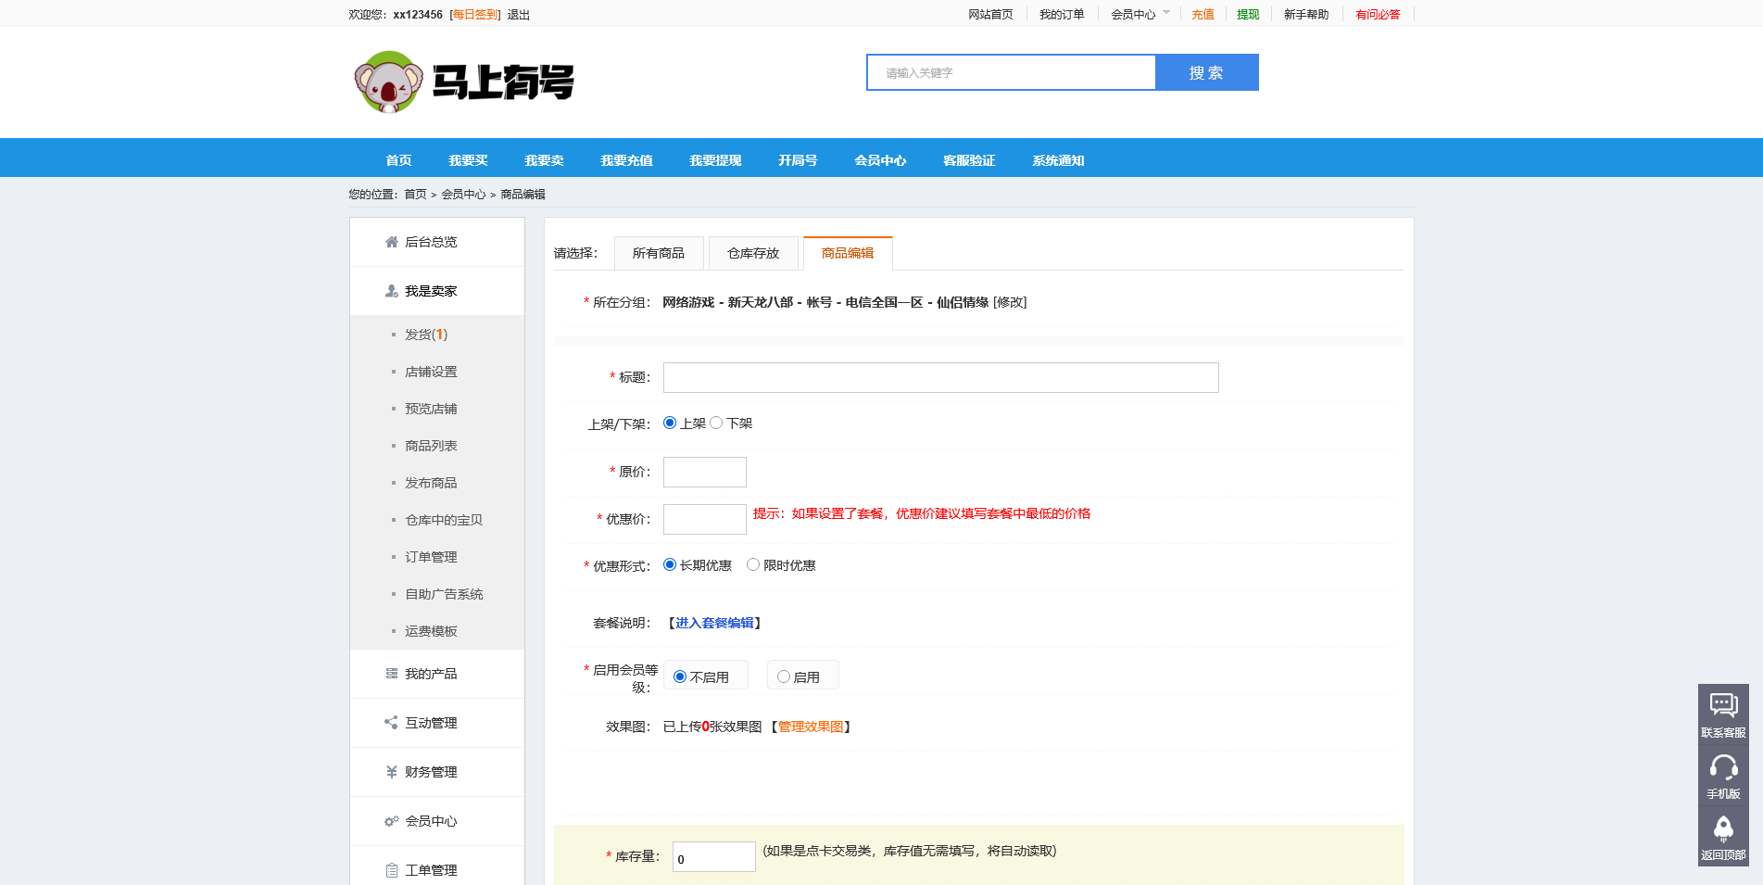Open 店铺设置 sidebar item

point(431,372)
